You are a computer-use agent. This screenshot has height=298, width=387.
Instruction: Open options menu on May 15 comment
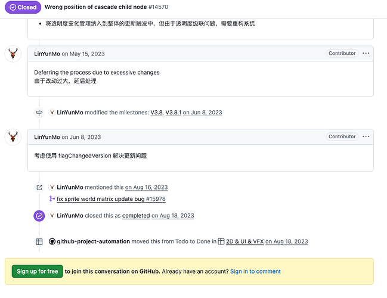(366, 54)
